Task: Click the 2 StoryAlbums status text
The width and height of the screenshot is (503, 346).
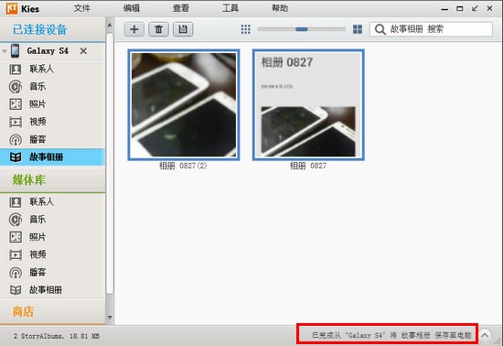Action: click(x=57, y=336)
